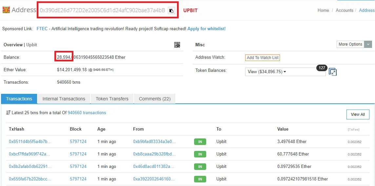Open the More Options dropdown
This screenshot has width=375, height=186.
(354, 44)
